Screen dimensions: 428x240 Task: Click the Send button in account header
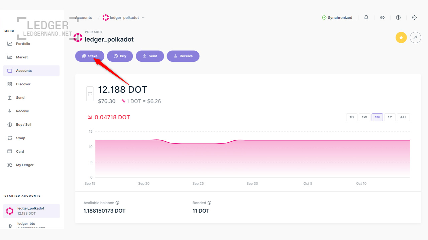click(150, 56)
